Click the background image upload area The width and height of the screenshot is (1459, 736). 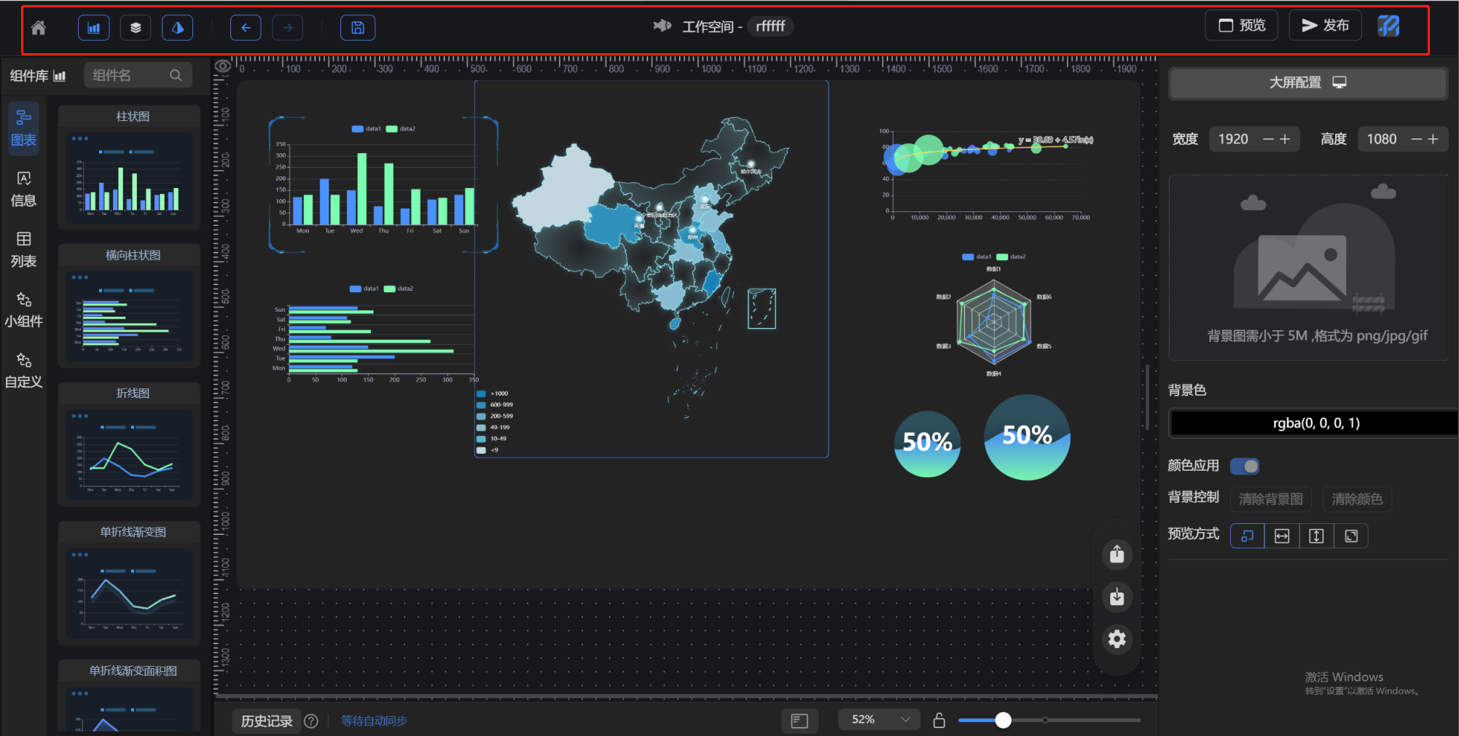(1308, 267)
